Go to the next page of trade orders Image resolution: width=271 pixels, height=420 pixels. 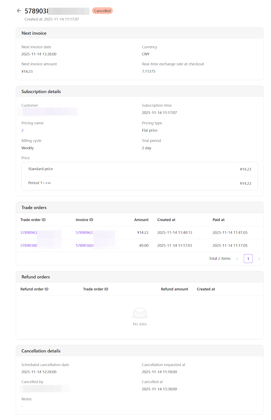click(x=259, y=259)
